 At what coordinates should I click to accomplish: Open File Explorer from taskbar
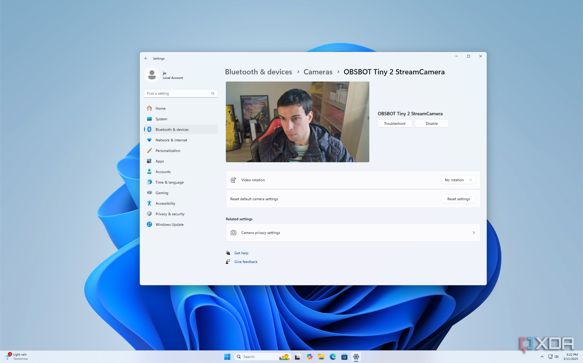click(x=321, y=357)
